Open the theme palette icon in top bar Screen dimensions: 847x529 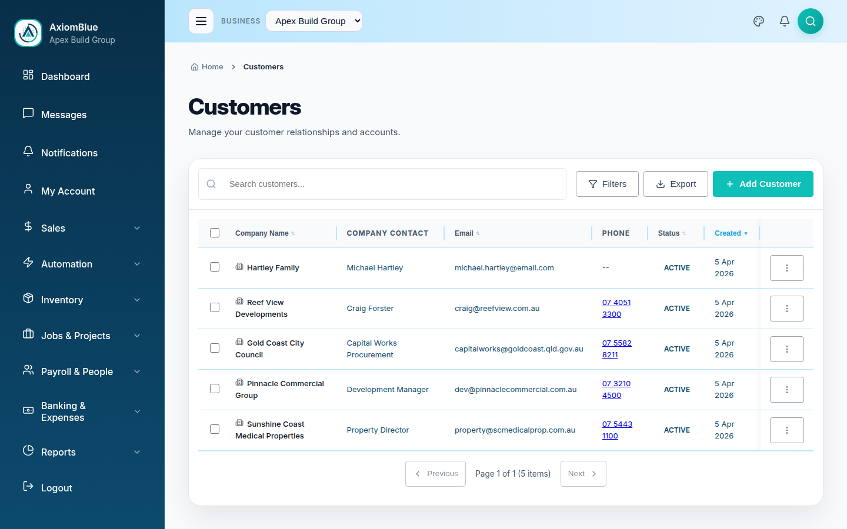tap(758, 21)
